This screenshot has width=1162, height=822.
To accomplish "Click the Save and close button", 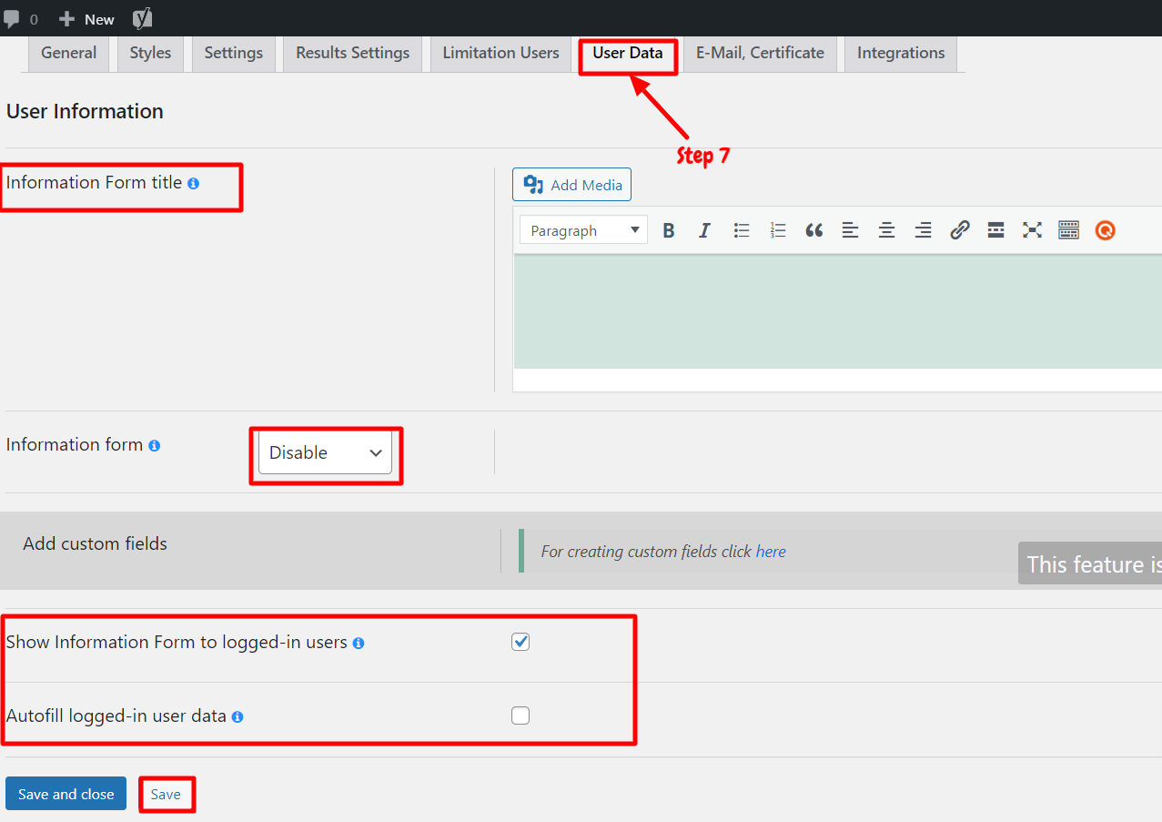I will click(x=66, y=794).
